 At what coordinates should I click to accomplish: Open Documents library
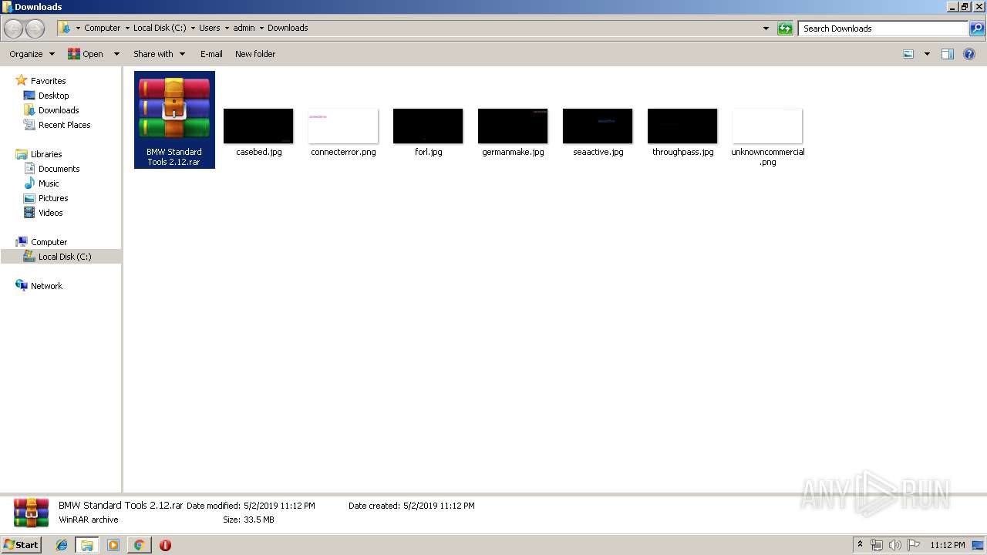pyautogui.click(x=59, y=169)
